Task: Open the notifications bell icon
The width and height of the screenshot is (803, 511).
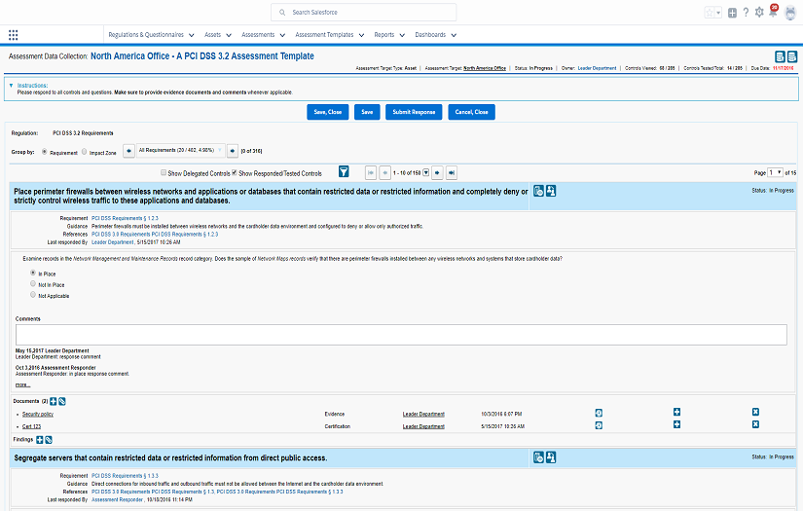Action: pos(773,12)
